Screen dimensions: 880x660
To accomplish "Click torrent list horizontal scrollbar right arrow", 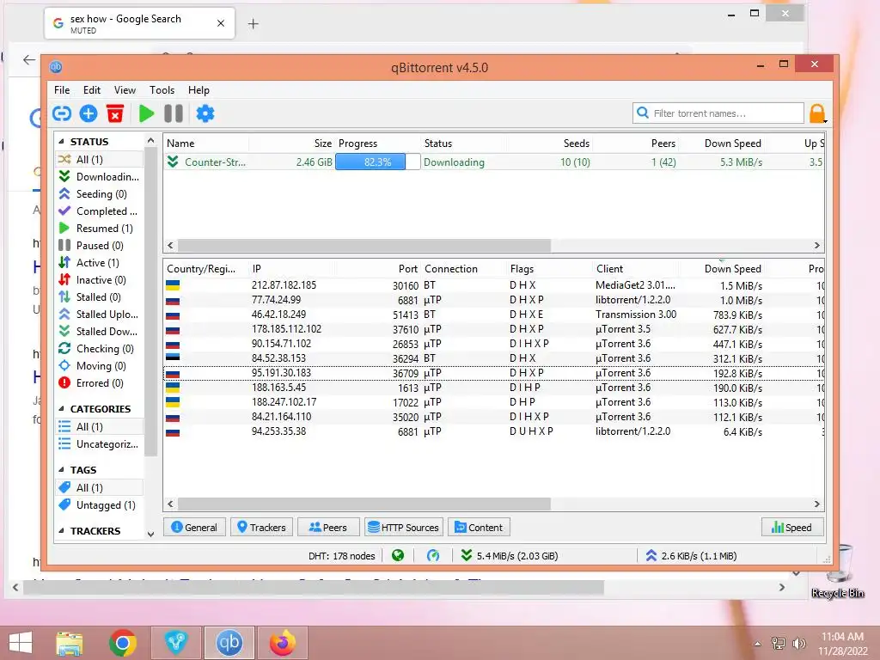I will tap(816, 245).
